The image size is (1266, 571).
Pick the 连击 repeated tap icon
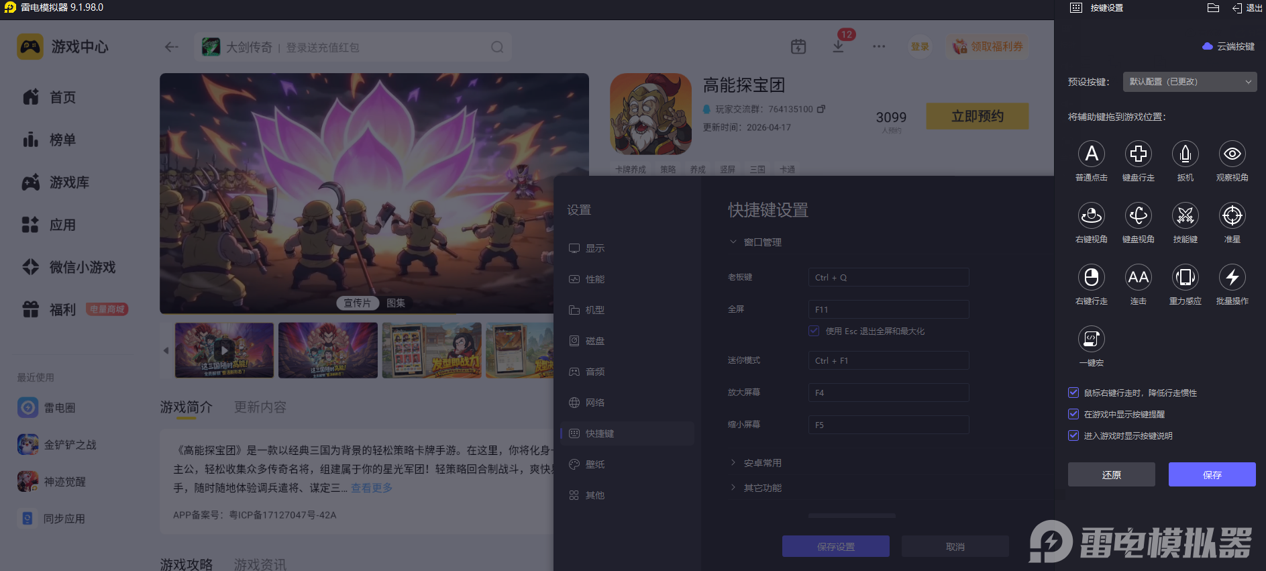click(x=1139, y=277)
